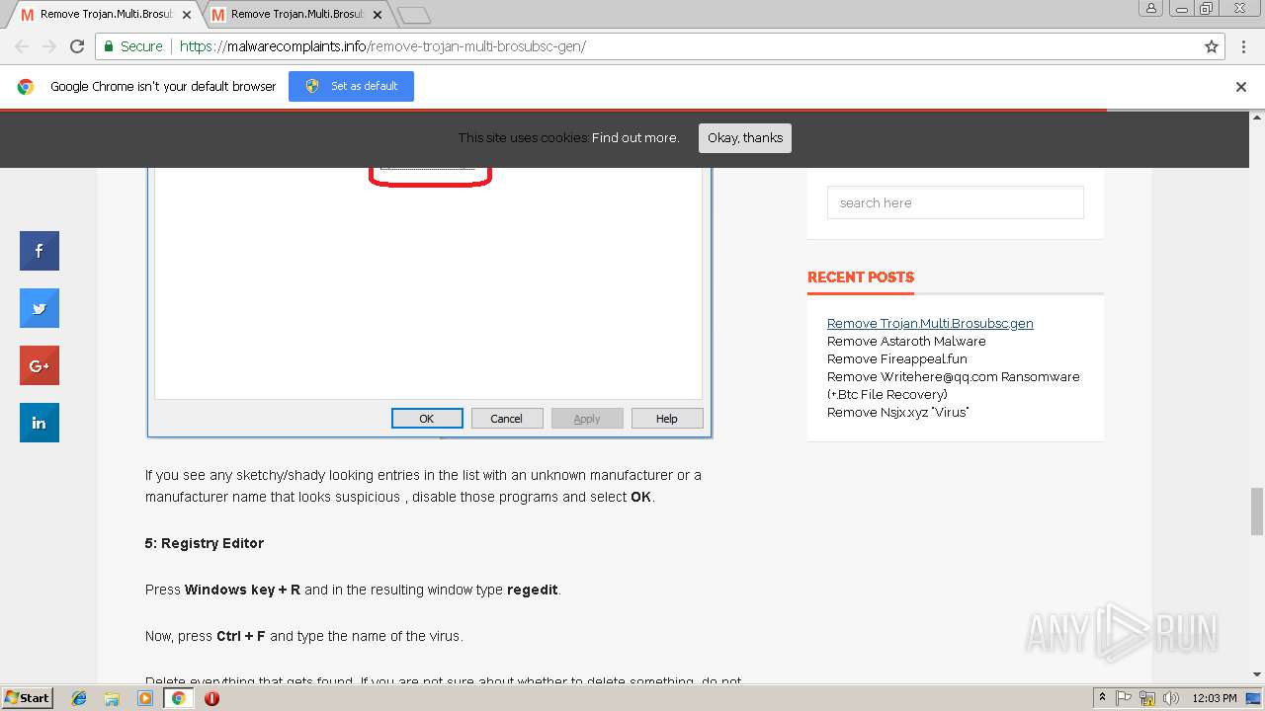1265x711 pixels.
Task: Click the address bar URL
Action: coord(382,46)
